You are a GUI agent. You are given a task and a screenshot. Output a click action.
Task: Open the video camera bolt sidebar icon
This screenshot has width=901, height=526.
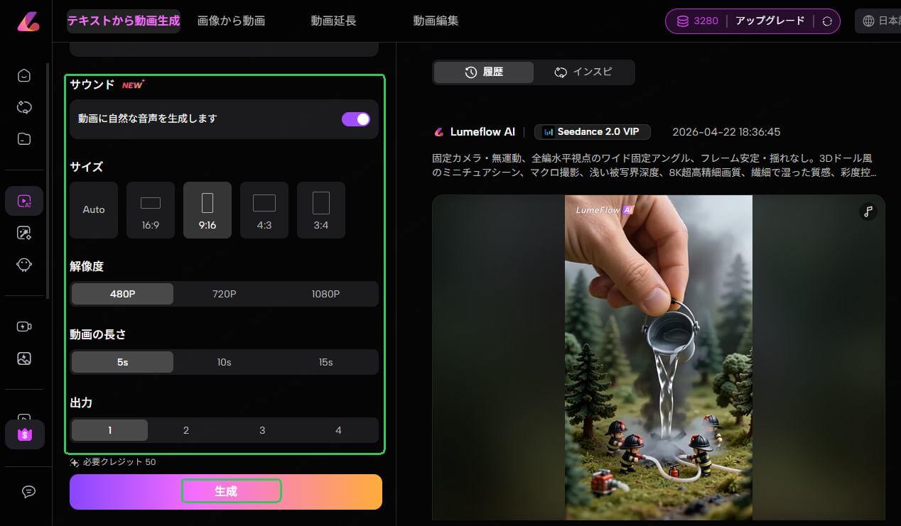pos(24,327)
